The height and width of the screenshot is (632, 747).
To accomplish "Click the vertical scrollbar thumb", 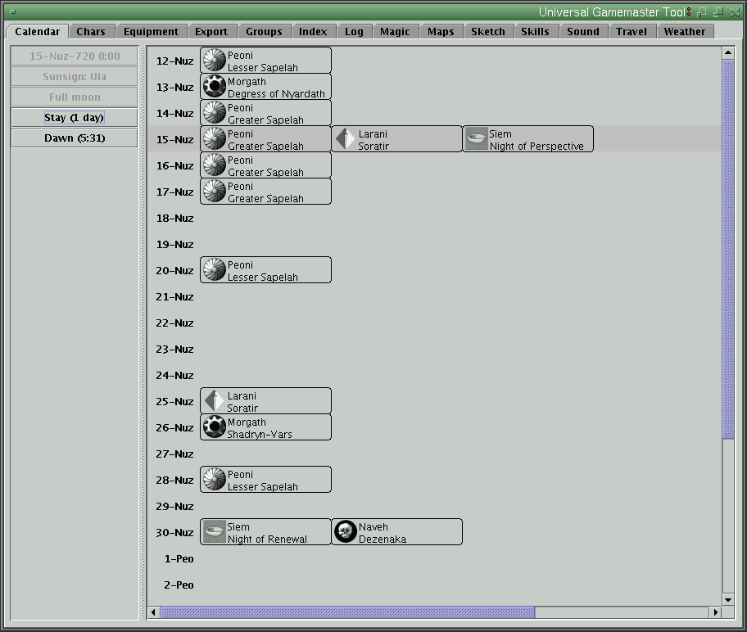I will pos(728,249).
